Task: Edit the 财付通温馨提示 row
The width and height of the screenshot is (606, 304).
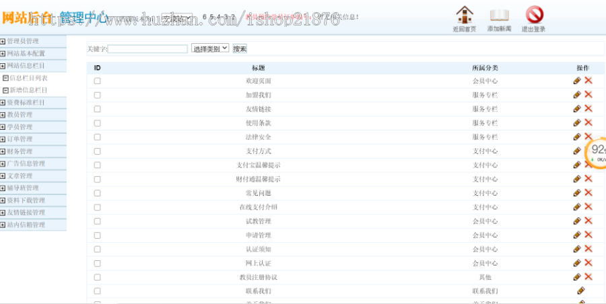Action: (x=577, y=178)
